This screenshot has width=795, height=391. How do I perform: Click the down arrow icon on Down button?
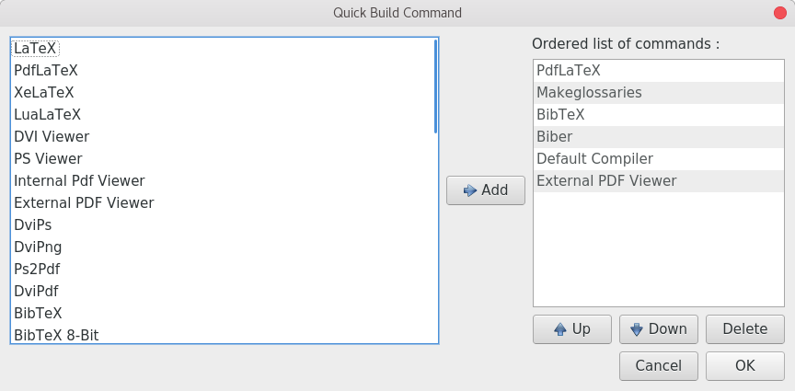click(x=637, y=329)
